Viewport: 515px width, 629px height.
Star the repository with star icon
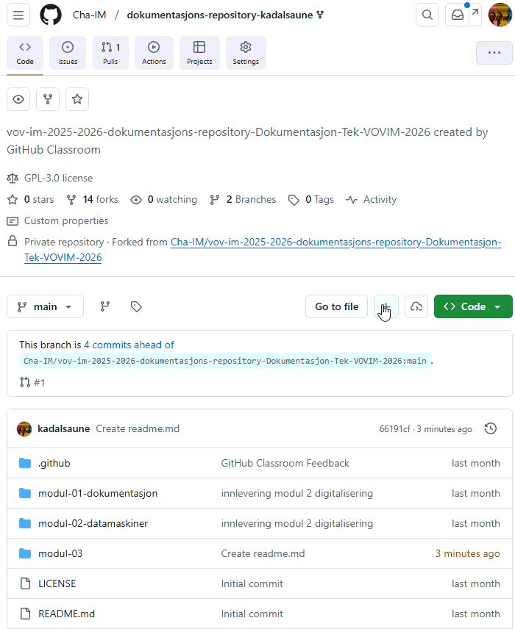[x=77, y=99]
